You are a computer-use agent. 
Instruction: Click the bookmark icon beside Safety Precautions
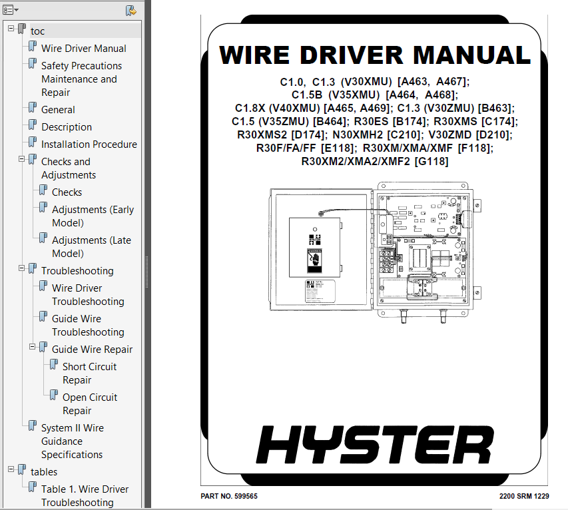click(33, 64)
